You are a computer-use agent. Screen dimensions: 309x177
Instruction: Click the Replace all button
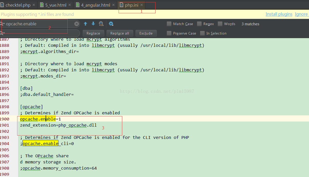coord(120,33)
